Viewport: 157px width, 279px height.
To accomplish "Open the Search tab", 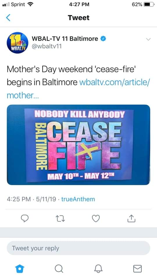I will point(59,269).
